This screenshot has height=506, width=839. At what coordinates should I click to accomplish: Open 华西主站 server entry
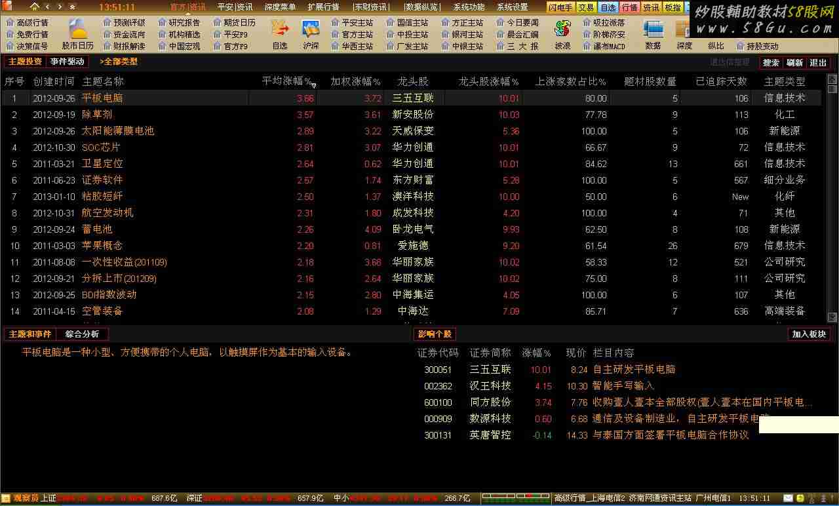(353, 46)
